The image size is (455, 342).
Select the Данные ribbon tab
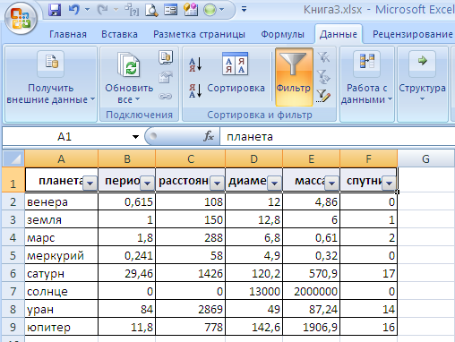click(x=339, y=34)
